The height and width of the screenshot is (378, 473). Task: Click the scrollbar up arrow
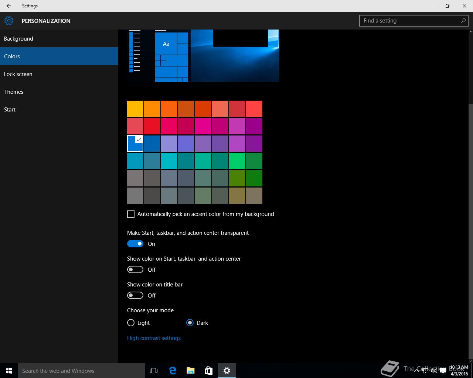(470, 32)
